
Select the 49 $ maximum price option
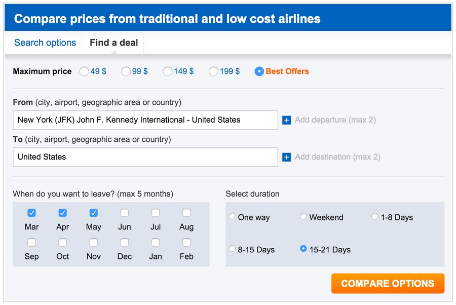[x=84, y=71]
